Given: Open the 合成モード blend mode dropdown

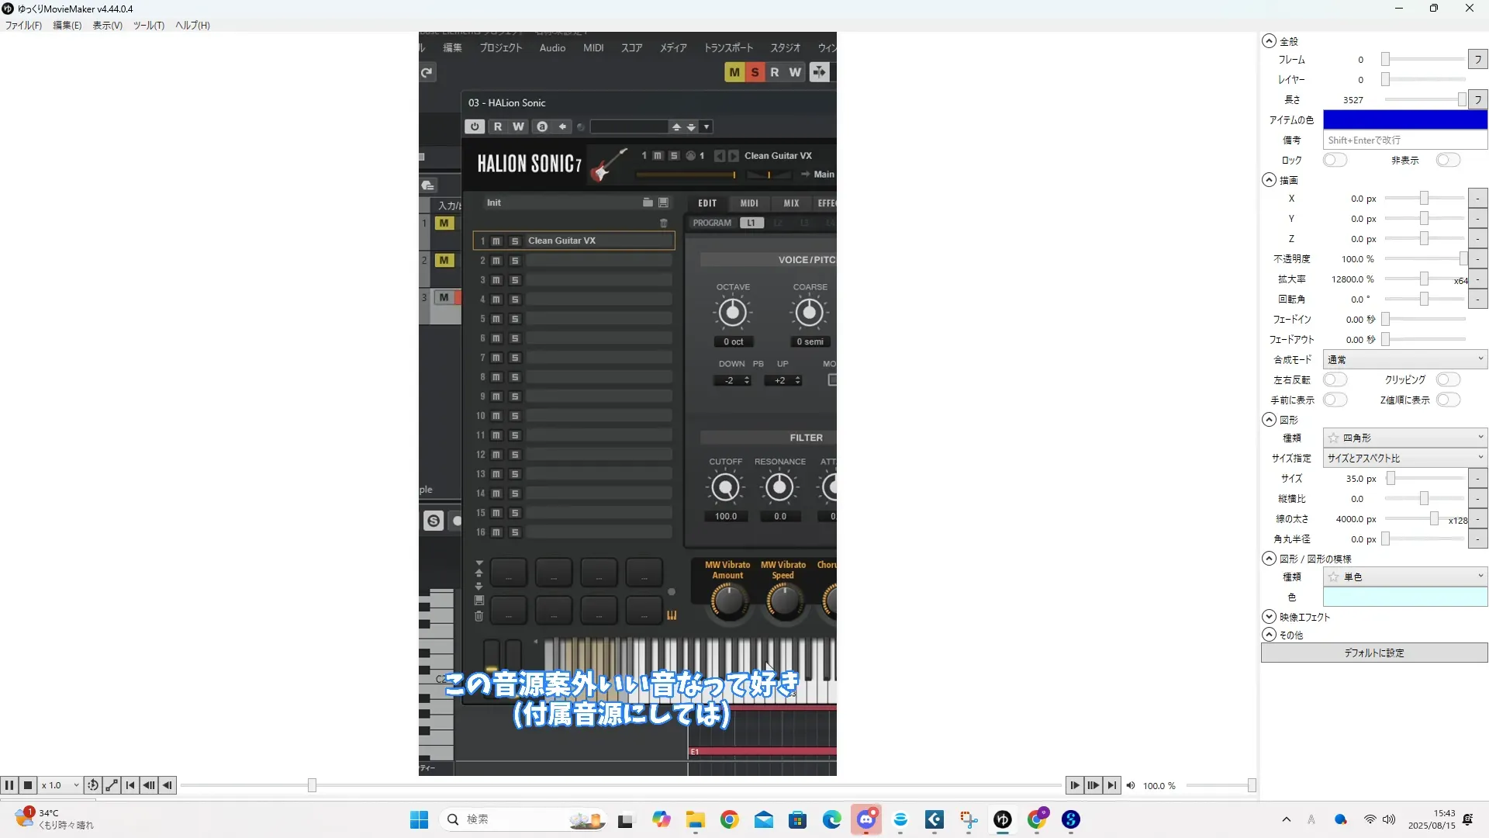Looking at the screenshot, I should point(1404,359).
